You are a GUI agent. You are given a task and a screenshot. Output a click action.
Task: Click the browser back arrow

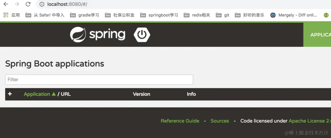6,4
